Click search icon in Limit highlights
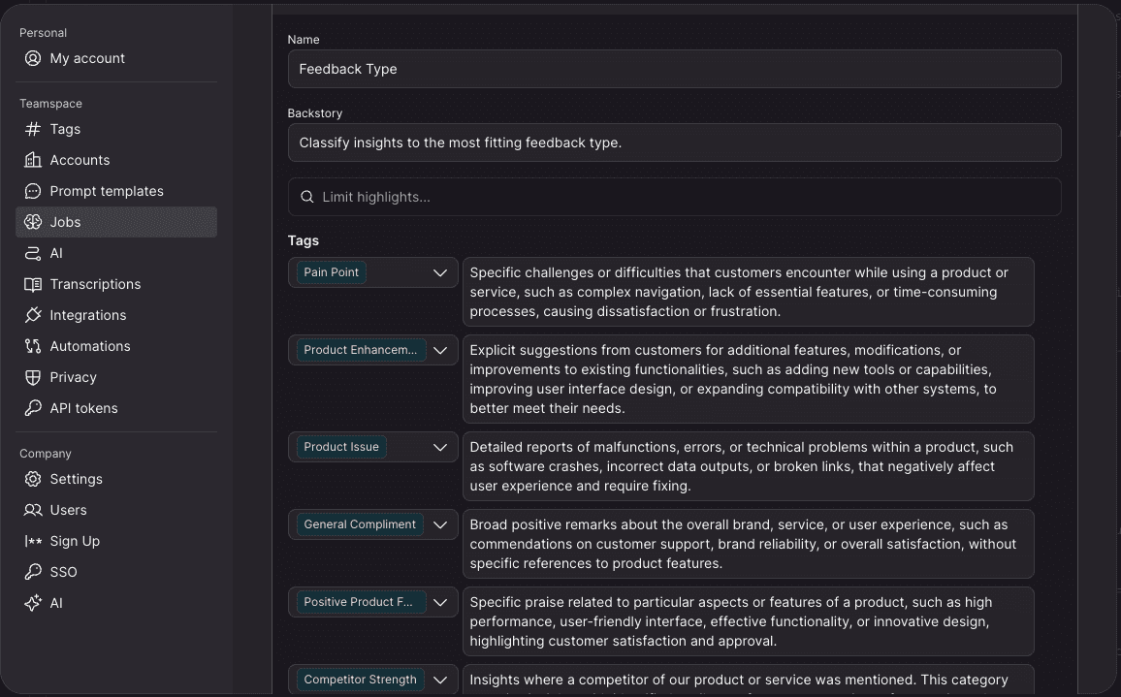Viewport: 1121px width, 697px height. pos(306,197)
